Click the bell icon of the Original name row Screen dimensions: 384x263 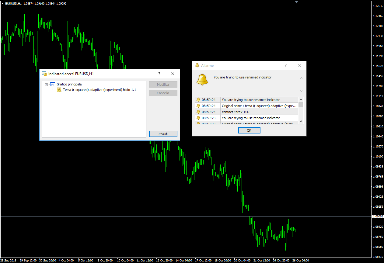coord(198,106)
